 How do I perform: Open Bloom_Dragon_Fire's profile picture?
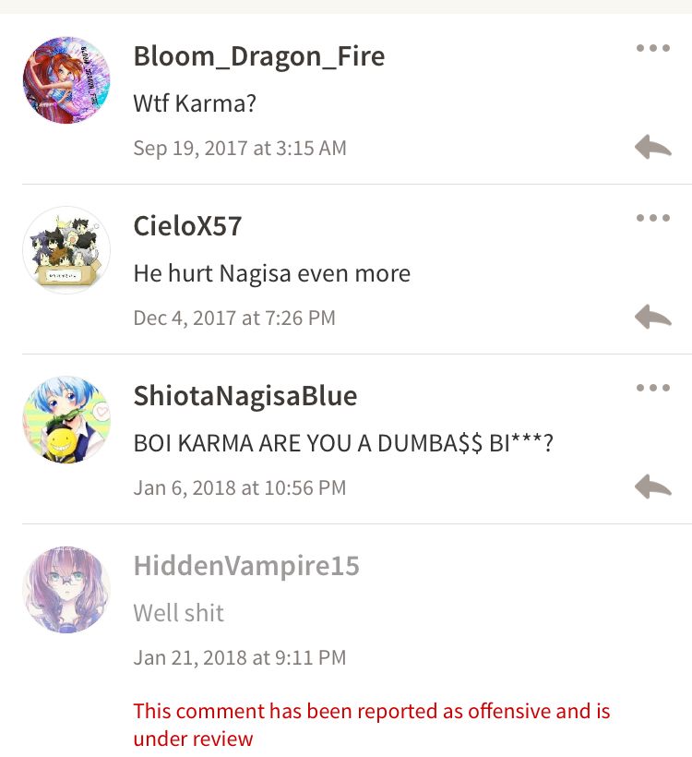pos(66,80)
